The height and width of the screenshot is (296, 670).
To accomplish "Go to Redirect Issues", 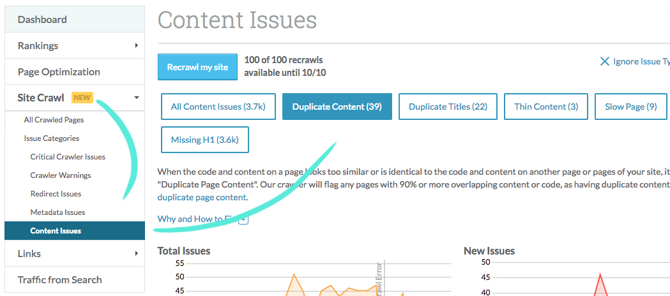I will click(56, 194).
